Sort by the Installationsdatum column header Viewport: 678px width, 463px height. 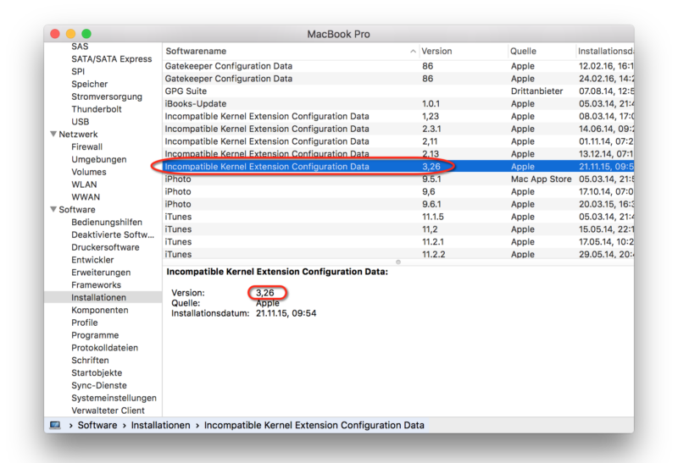tap(605, 51)
